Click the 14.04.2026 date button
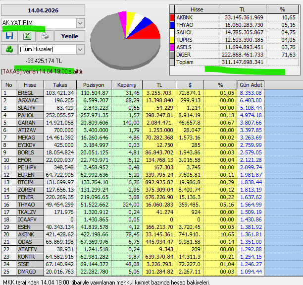The height and width of the screenshot is (285, 303). click(43, 10)
